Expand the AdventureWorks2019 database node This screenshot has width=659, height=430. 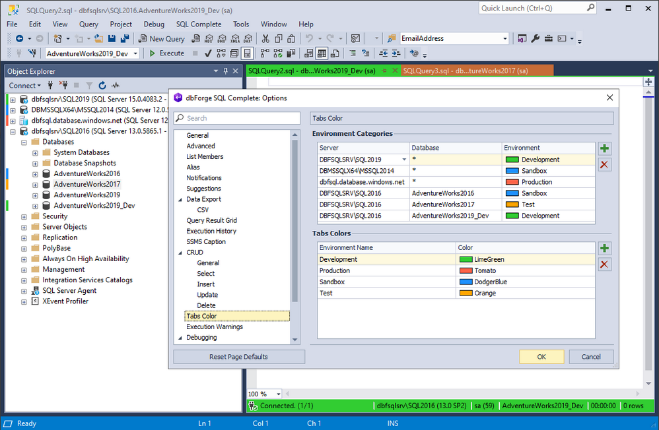point(35,195)
